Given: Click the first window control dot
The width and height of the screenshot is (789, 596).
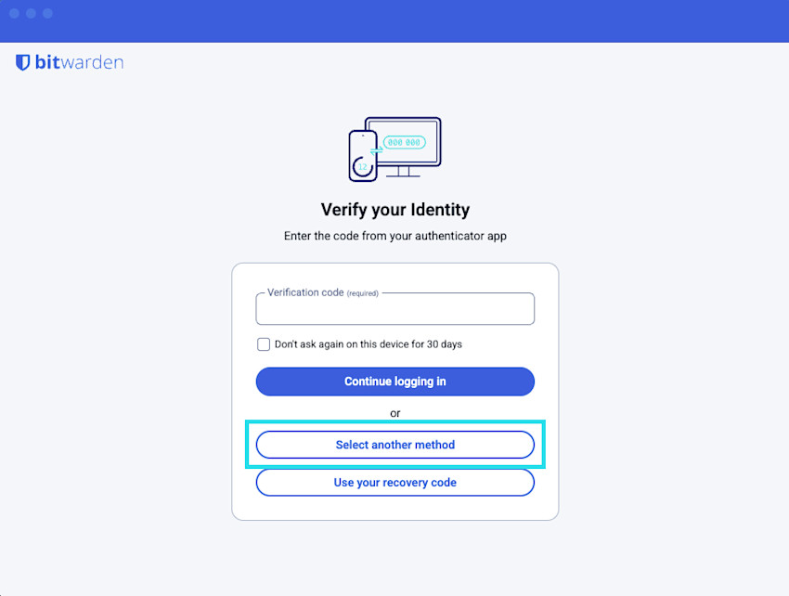Looking at the screenshot, I should pyautogui.click(x=14, y=14).
